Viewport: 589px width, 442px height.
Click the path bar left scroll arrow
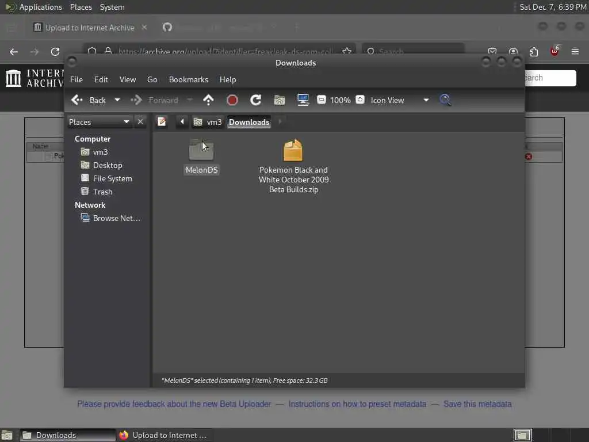coord(182,122)
